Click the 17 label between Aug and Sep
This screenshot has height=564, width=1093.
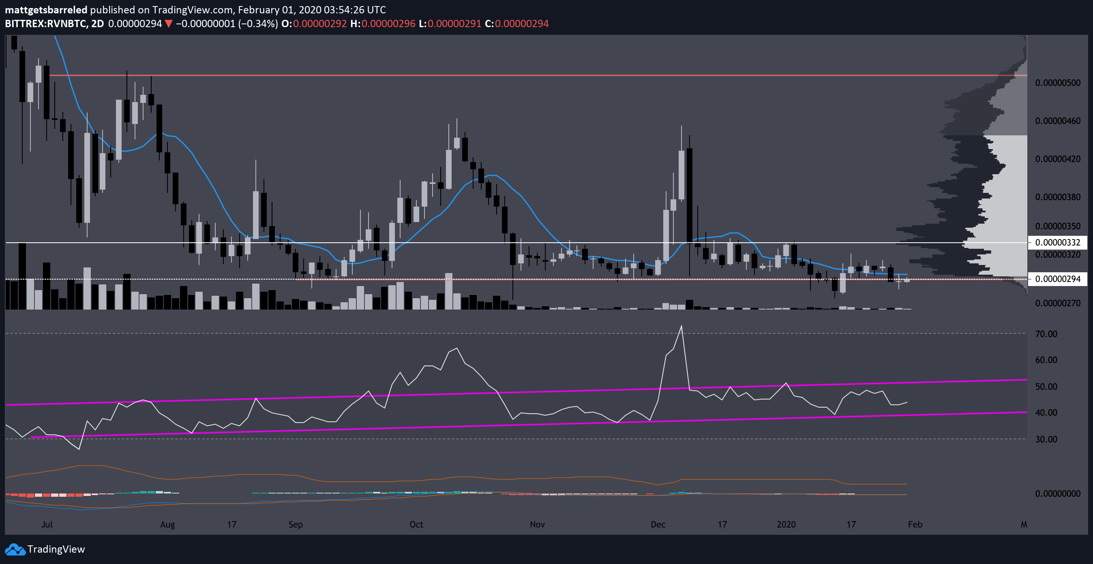pos(231,525)
